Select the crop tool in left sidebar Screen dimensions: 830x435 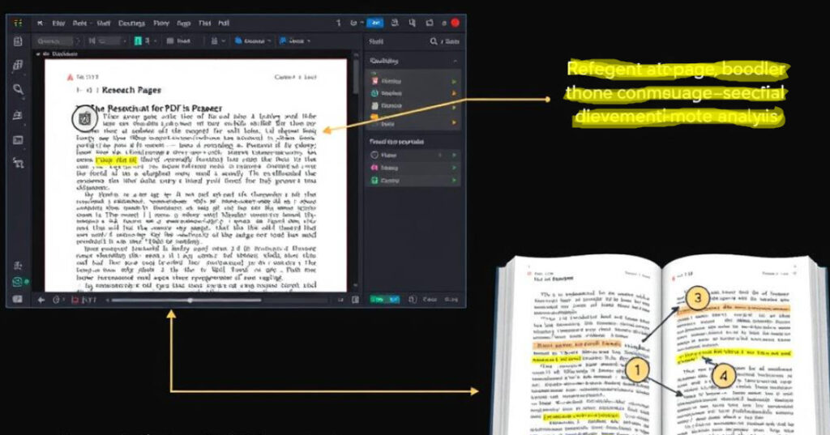[x=18, y=163]
